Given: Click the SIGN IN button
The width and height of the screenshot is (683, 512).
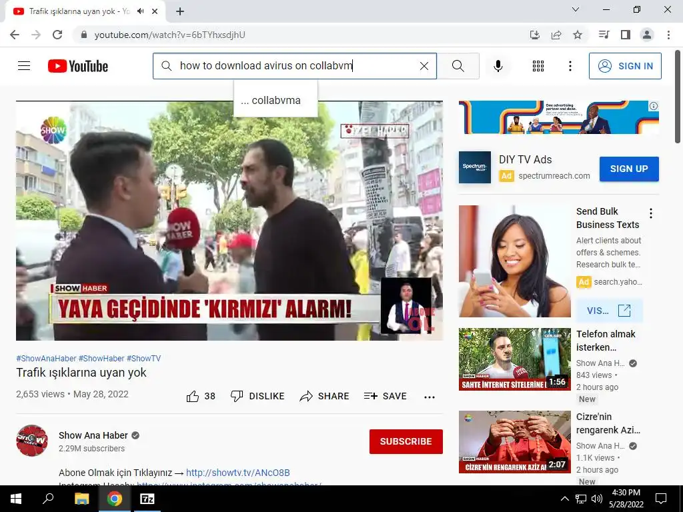Looking at the screenshot, I should [625, 66].
